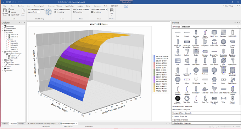Expand Heat Exchangers : Grayscale section
This screenshot has height=129, width=241.
pyautogui.click(x=206, y=106)
